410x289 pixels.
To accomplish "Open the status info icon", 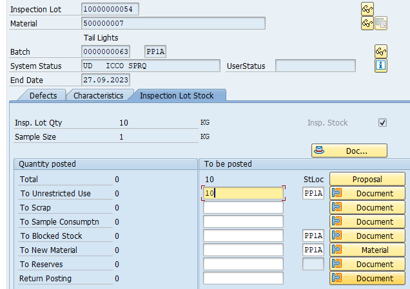I will pyautogui.click(x=381, y=65).
